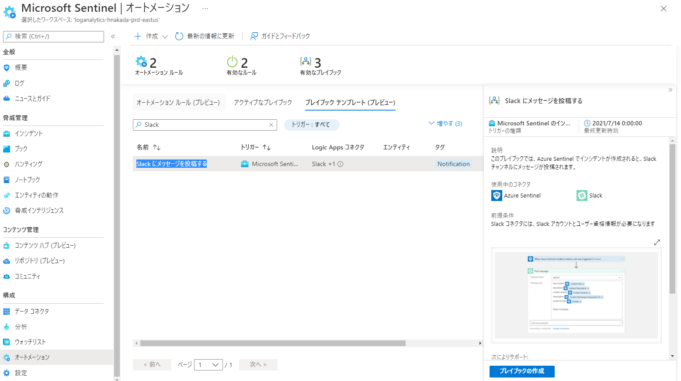Click the 分析 flask icon
The width and height of the screenshot is (681, 381).
(x=7, y=327)
